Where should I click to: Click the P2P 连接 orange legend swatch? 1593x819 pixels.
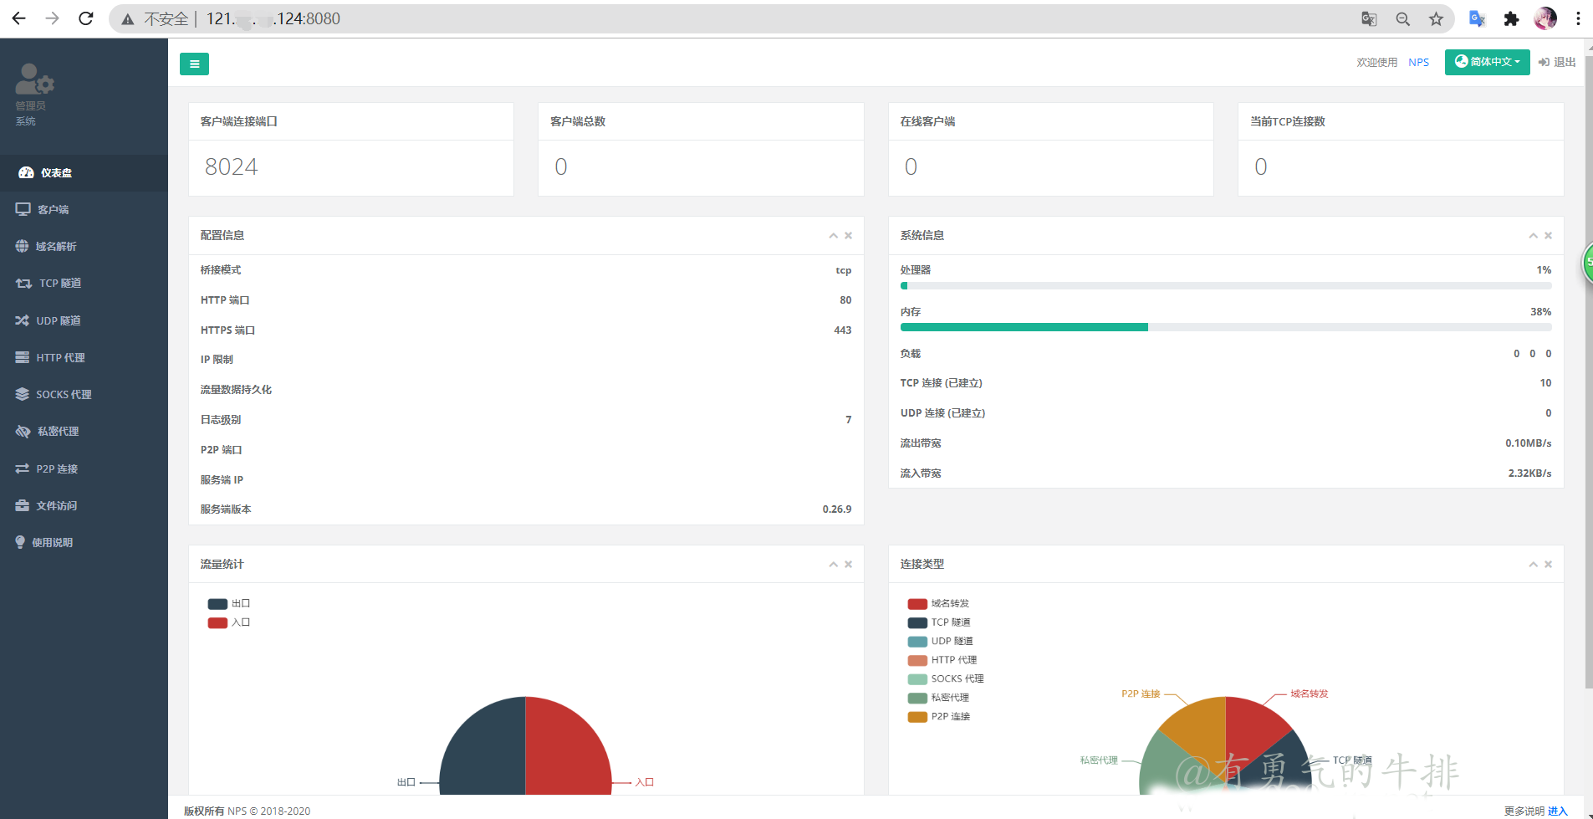[917, 717]
